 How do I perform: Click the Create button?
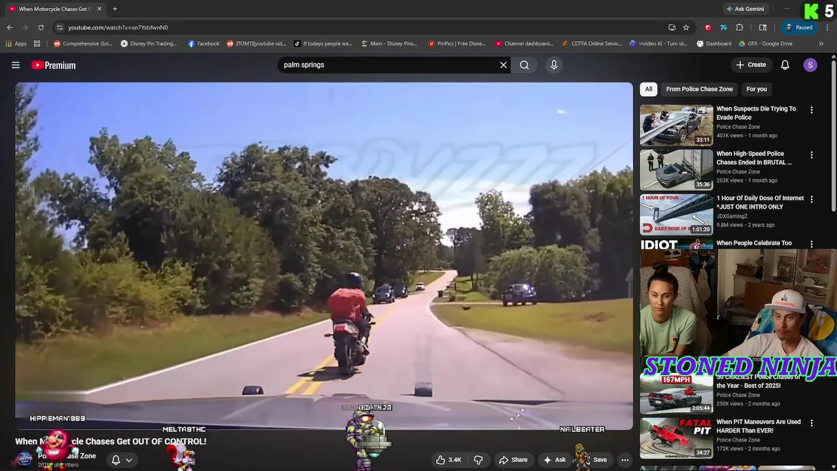[751, 65]
